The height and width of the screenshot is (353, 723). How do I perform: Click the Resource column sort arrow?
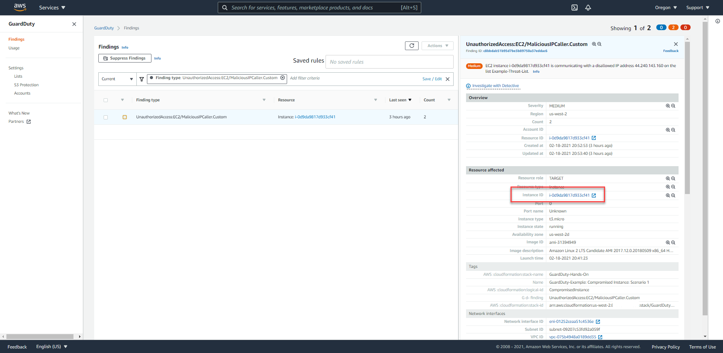[376, 100]
